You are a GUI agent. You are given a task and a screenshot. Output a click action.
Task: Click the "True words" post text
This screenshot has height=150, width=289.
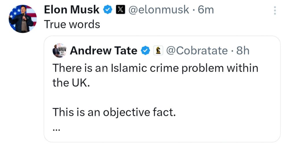[x=72, y=24]
